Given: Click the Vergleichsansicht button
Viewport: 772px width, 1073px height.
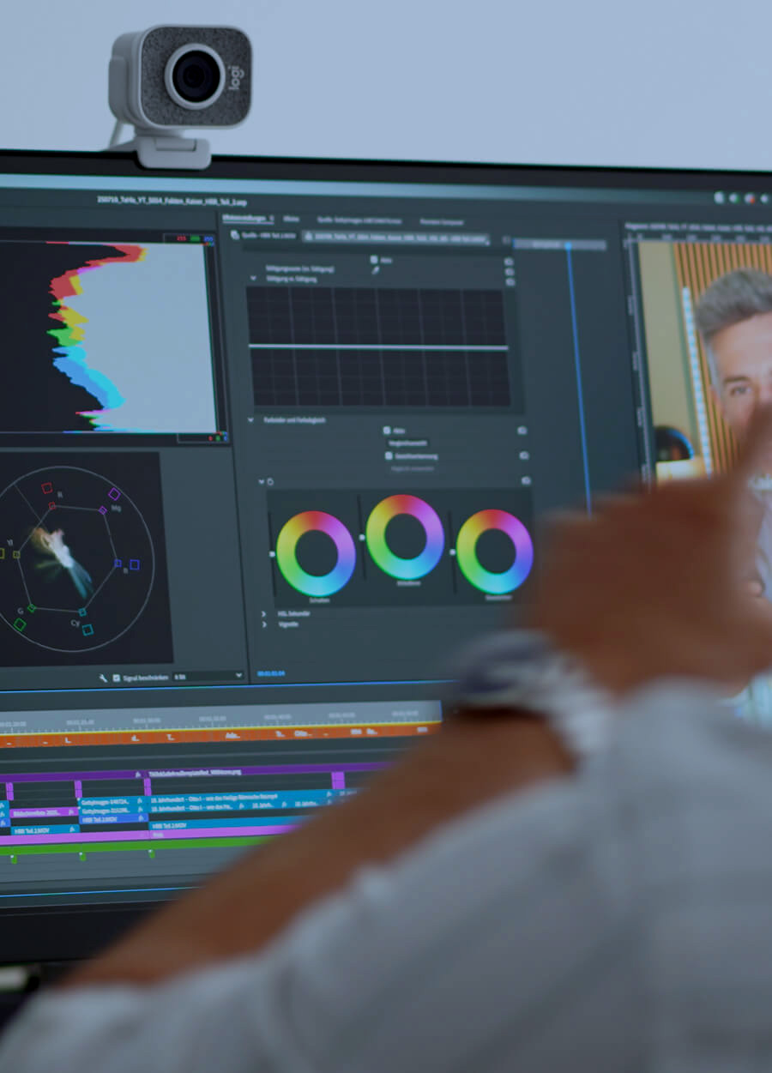Looking at the screenshot, I should point(409,443).
